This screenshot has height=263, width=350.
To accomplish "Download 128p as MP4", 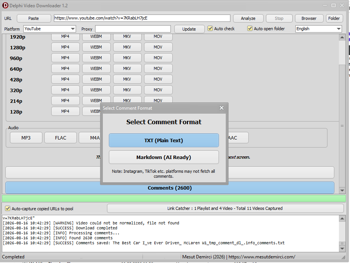I will coord(65,111).
